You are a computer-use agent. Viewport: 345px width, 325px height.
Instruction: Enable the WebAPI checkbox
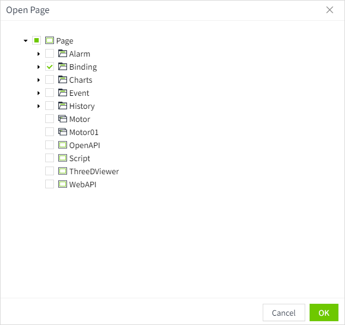pos(50,185)
